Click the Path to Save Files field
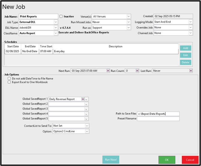 pyautogui.click(x=158, y=114)
